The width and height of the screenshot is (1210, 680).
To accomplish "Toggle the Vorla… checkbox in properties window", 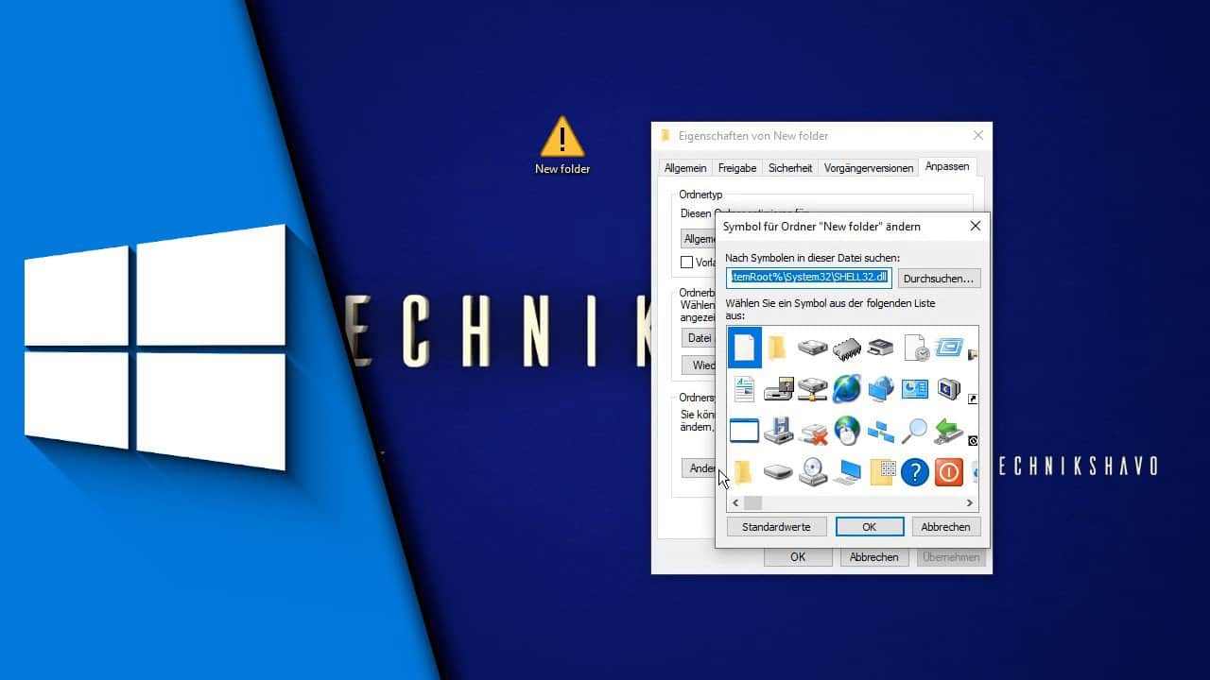I will coord(687,263).
